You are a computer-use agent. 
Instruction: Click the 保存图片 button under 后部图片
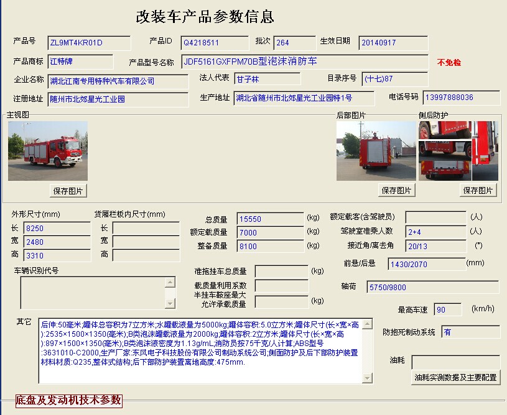[397, 190]
